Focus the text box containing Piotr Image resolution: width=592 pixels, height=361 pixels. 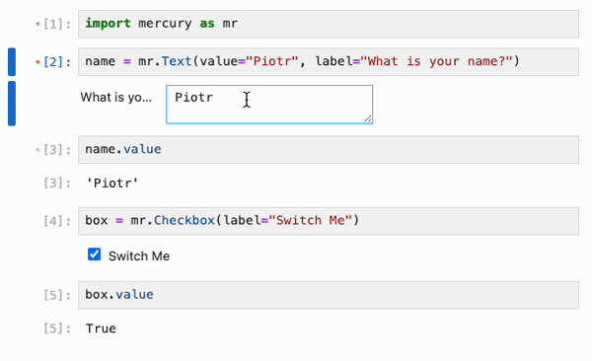(x=269, y=105)
